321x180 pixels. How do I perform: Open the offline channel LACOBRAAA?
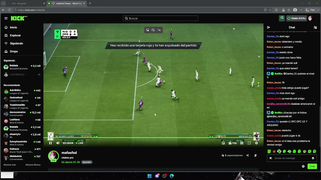coord(22,74)
